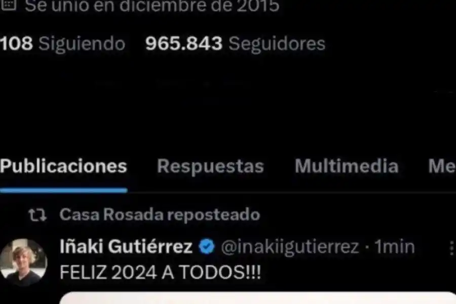
Task: Click the blue underline under Publicaciones
Action: (63, 191)
